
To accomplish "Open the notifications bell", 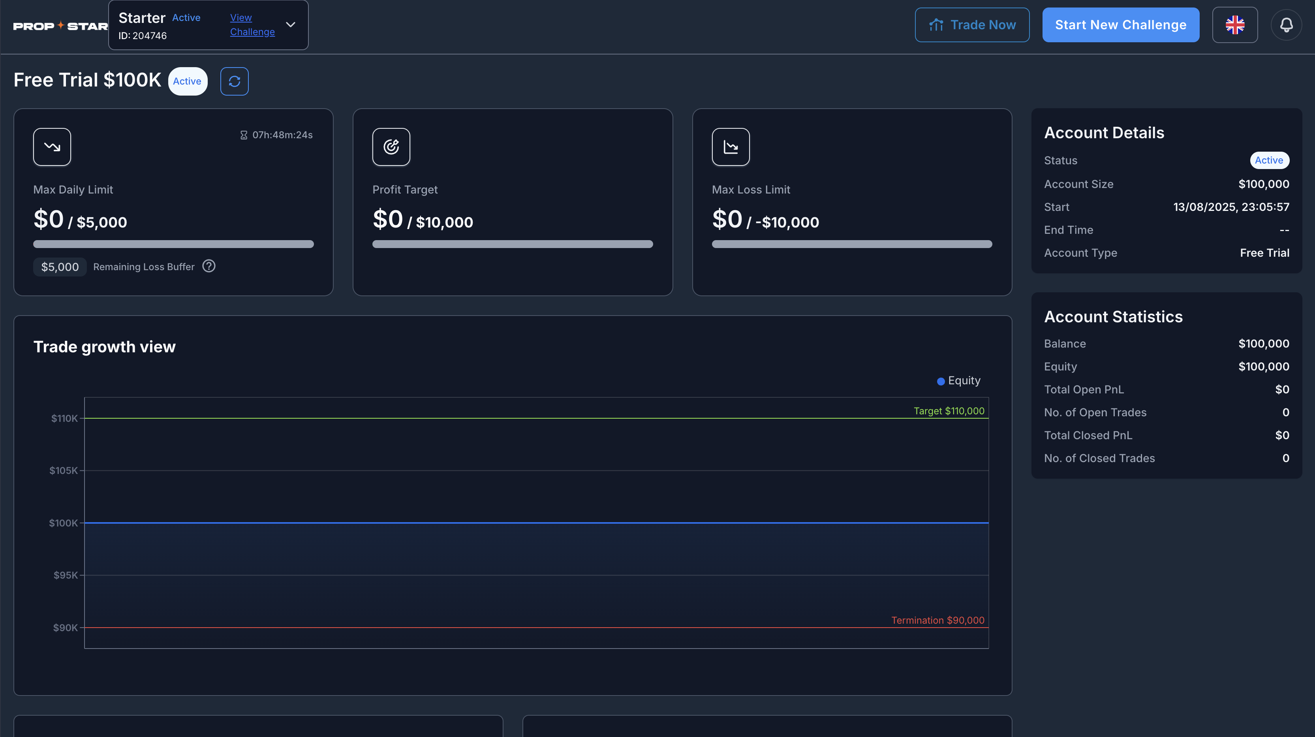I will (1286, 25).
